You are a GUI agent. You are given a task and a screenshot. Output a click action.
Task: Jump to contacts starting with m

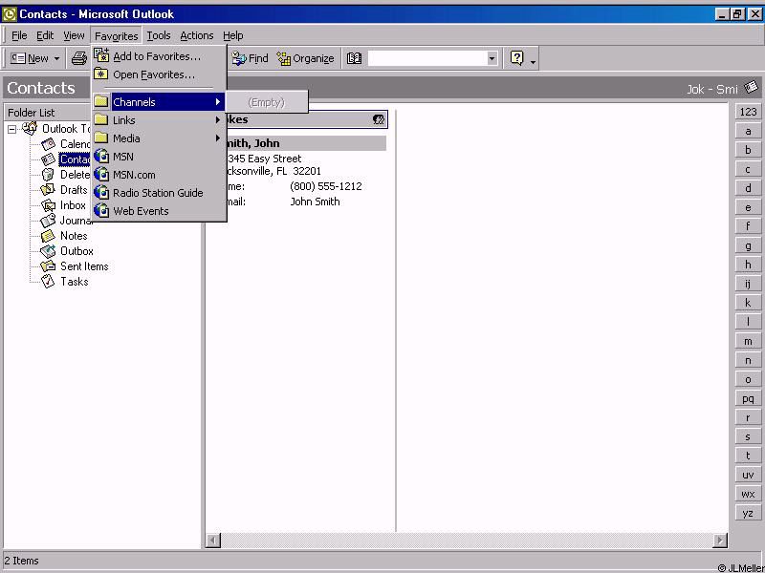coord(748,341)
